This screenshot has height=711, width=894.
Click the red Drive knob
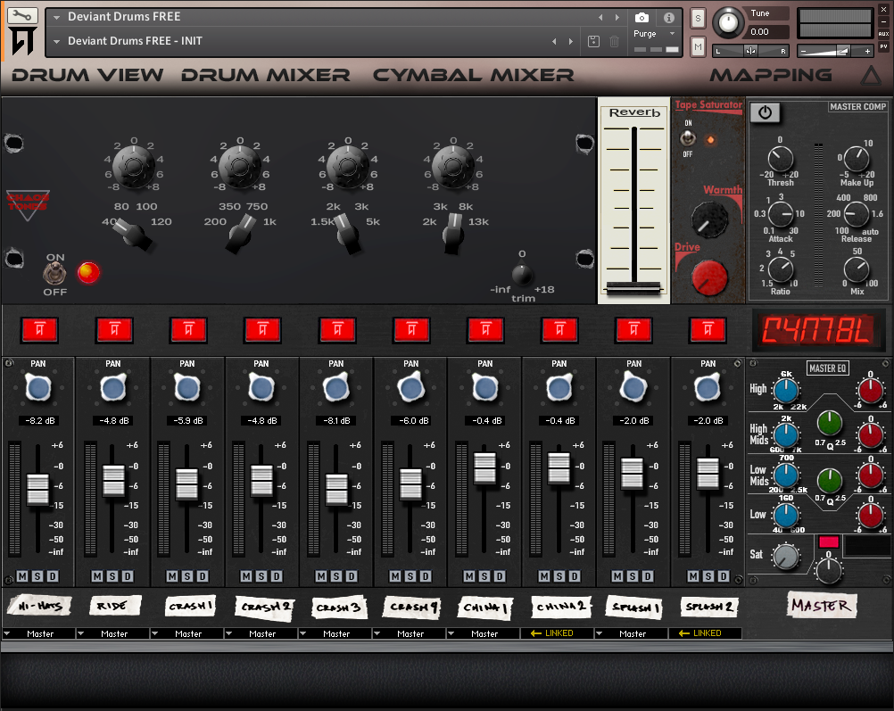pos(709,277)
